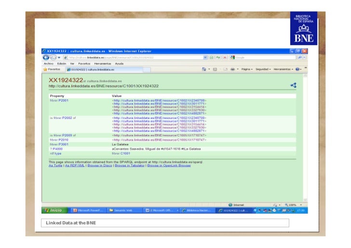Click the Home icon in command bar

tap(205, 69)
